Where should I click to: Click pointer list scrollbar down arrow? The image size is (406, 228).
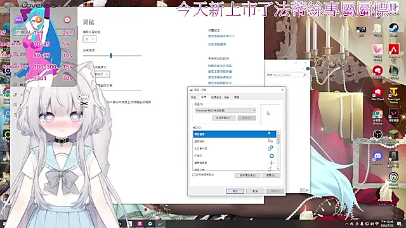pos(278,169)
